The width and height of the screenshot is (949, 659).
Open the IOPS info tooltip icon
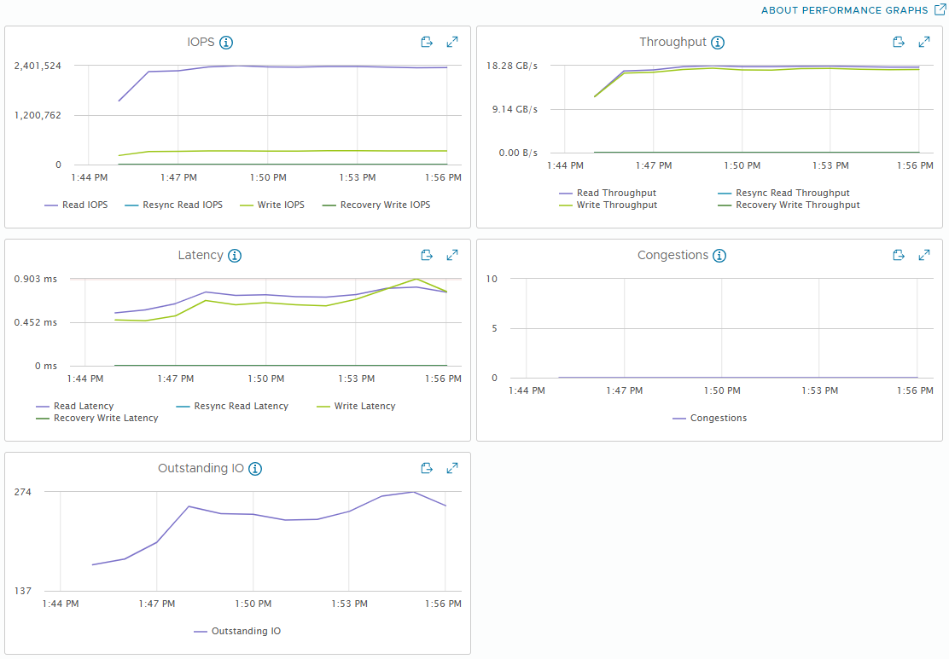click(x=226, y=43)
